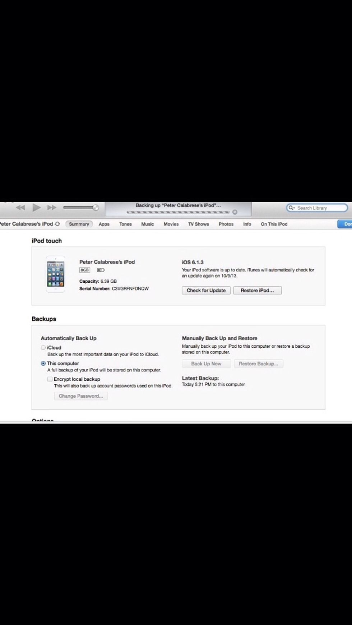Select the This computer backup option

43,364
